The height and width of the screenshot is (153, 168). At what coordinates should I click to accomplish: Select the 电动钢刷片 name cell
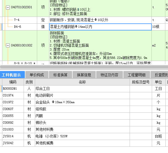[x=82, y=96]
